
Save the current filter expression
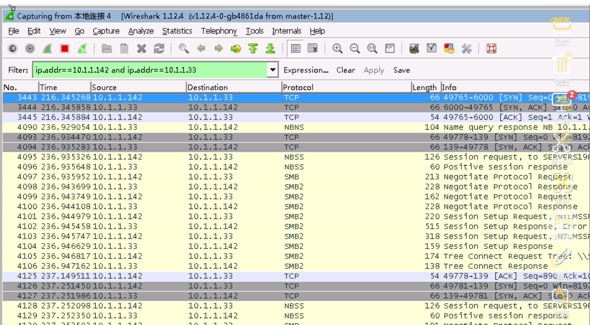(401, 70)
